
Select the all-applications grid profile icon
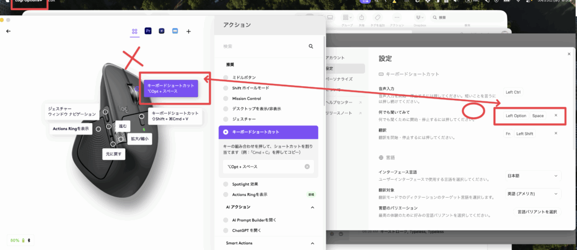point(135,32)
